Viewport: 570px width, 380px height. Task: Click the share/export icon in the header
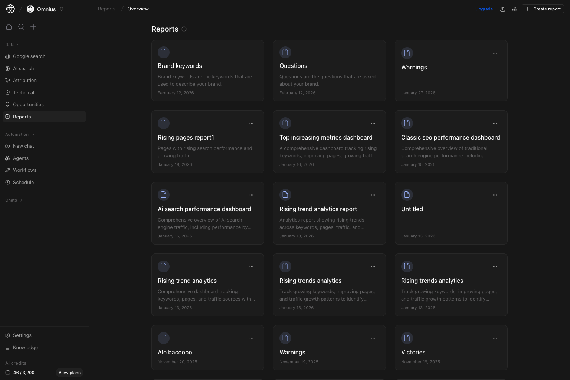point(502,9)
